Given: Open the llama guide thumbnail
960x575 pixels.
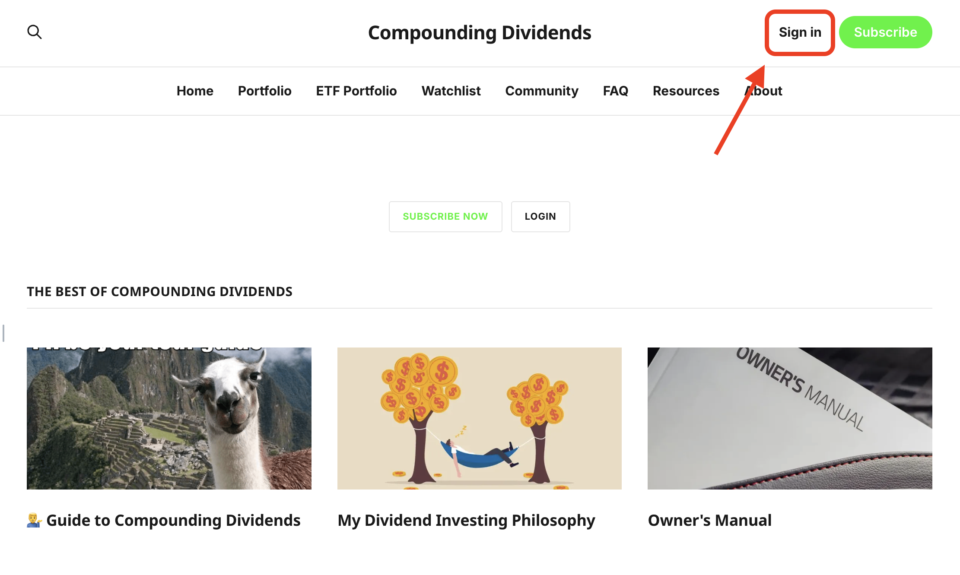Looking at the screenshot, I should (169, 418).
